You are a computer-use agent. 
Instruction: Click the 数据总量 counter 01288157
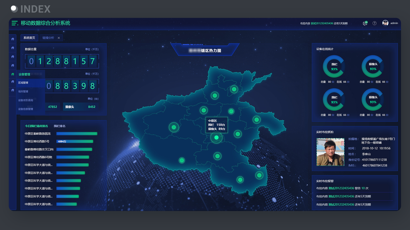pos(62,61)
